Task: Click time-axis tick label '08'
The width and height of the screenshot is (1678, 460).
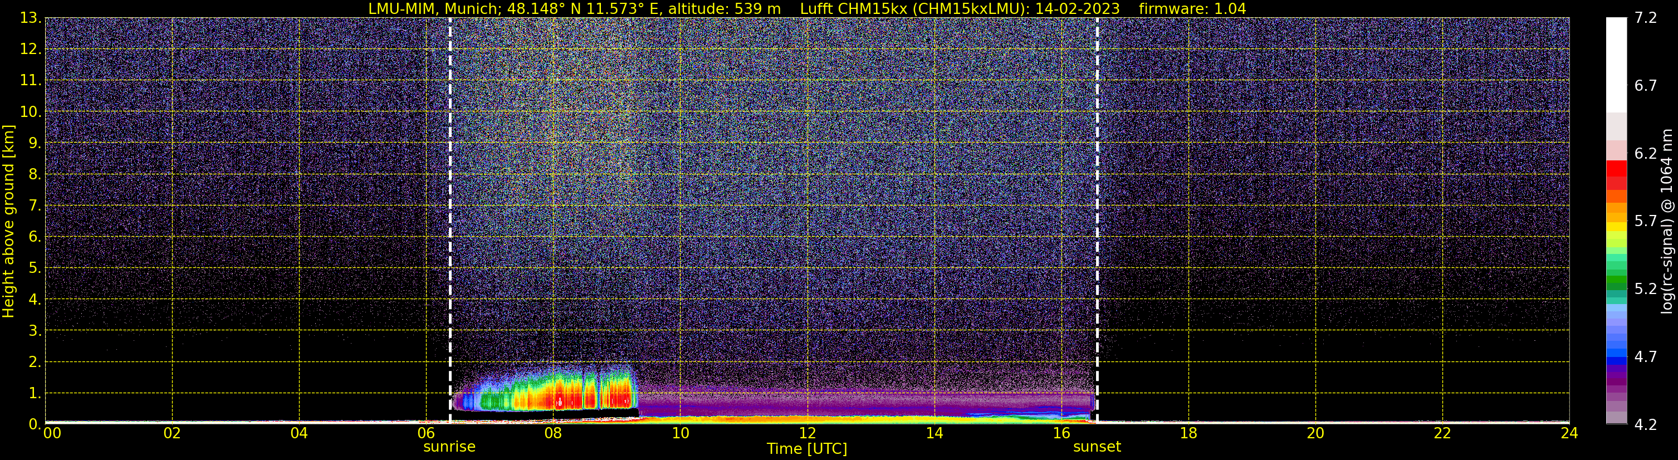Action: (553, 433)
